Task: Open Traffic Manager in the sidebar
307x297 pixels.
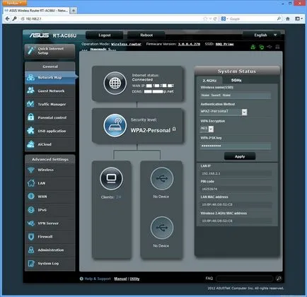Action: (50, 104)
